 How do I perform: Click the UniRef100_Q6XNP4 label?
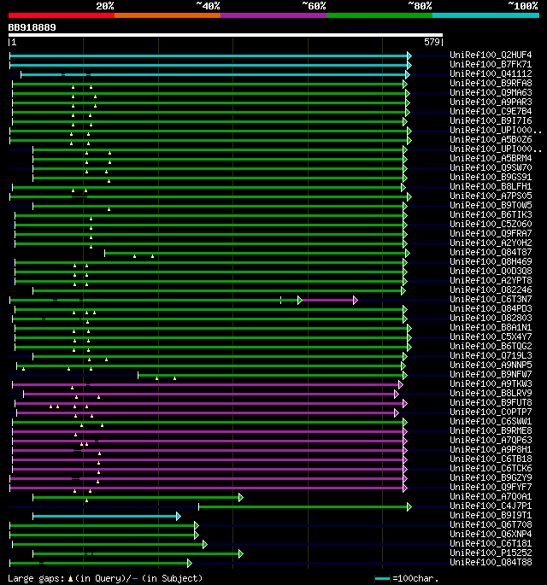(x=491, y=535)
